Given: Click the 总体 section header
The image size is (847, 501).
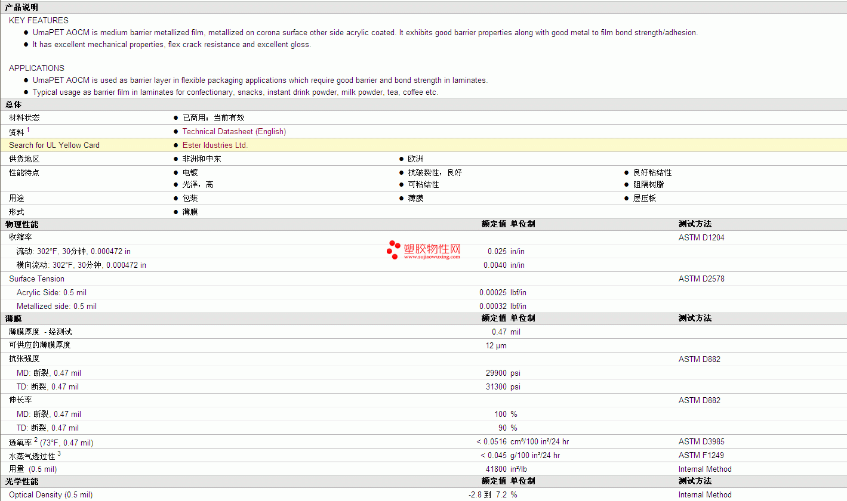Looking at the screenshot, I should 14,104.
